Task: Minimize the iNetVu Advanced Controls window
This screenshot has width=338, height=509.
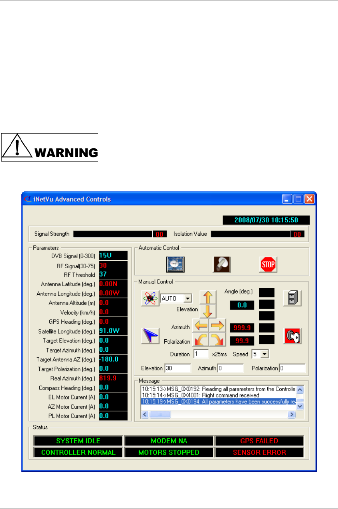Action: pos(287,200)
